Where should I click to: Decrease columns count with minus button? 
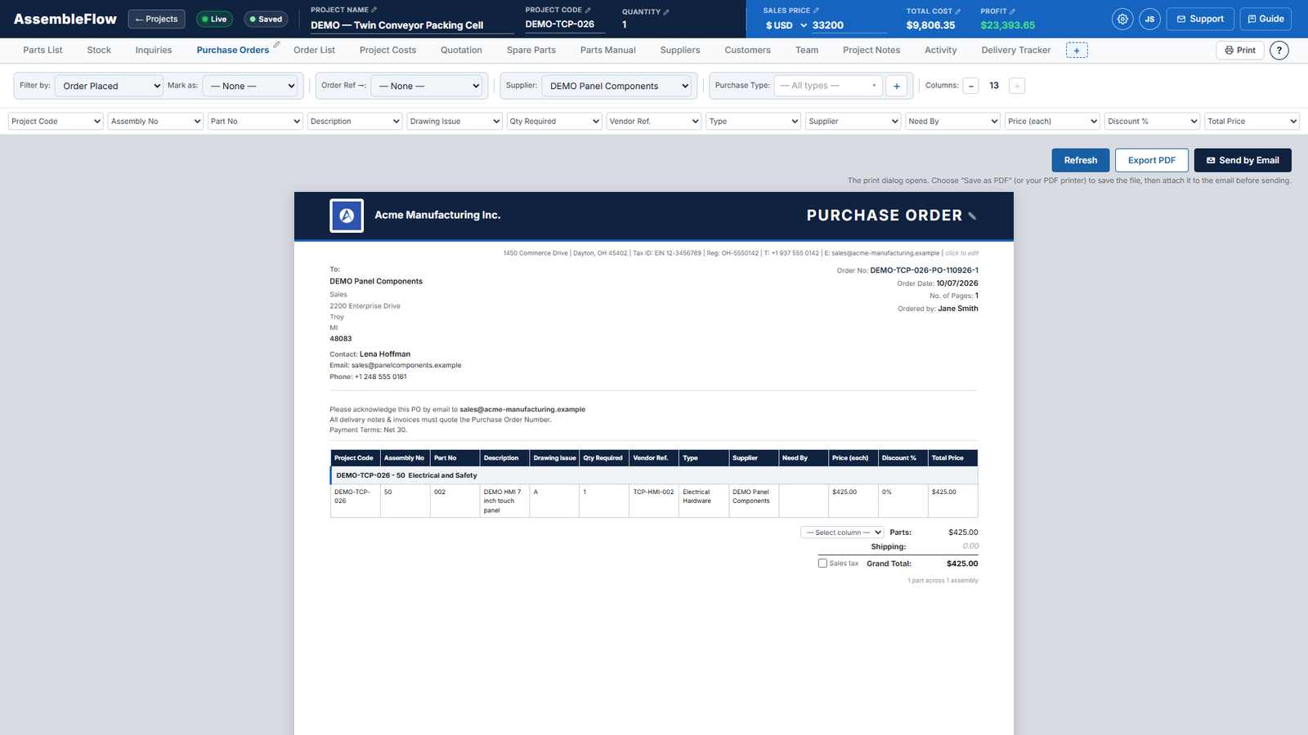971,86
